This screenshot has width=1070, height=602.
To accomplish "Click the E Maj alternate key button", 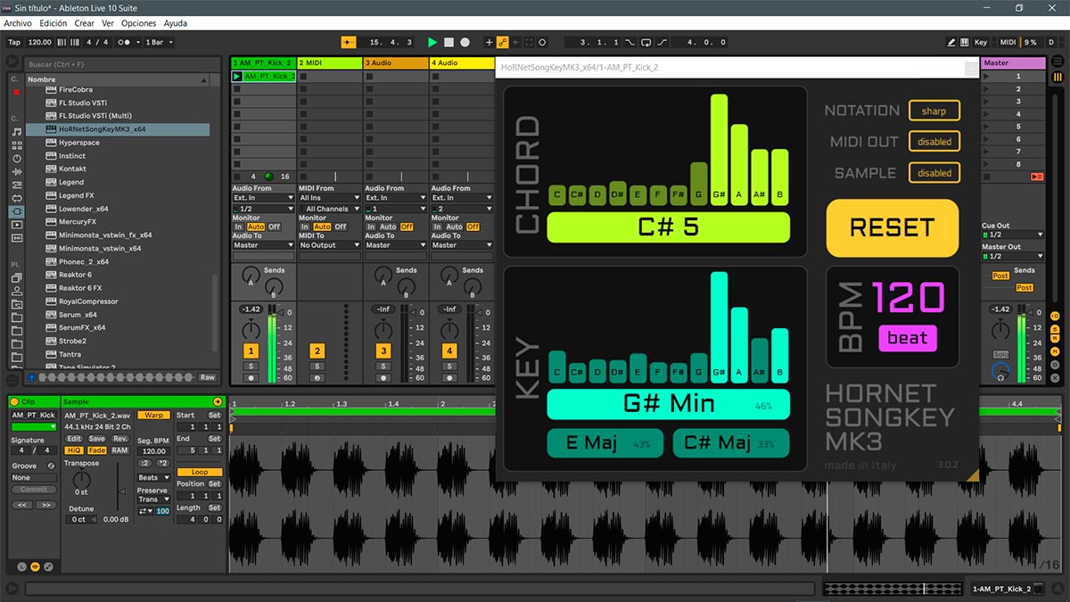I will [x=605, y=443].
